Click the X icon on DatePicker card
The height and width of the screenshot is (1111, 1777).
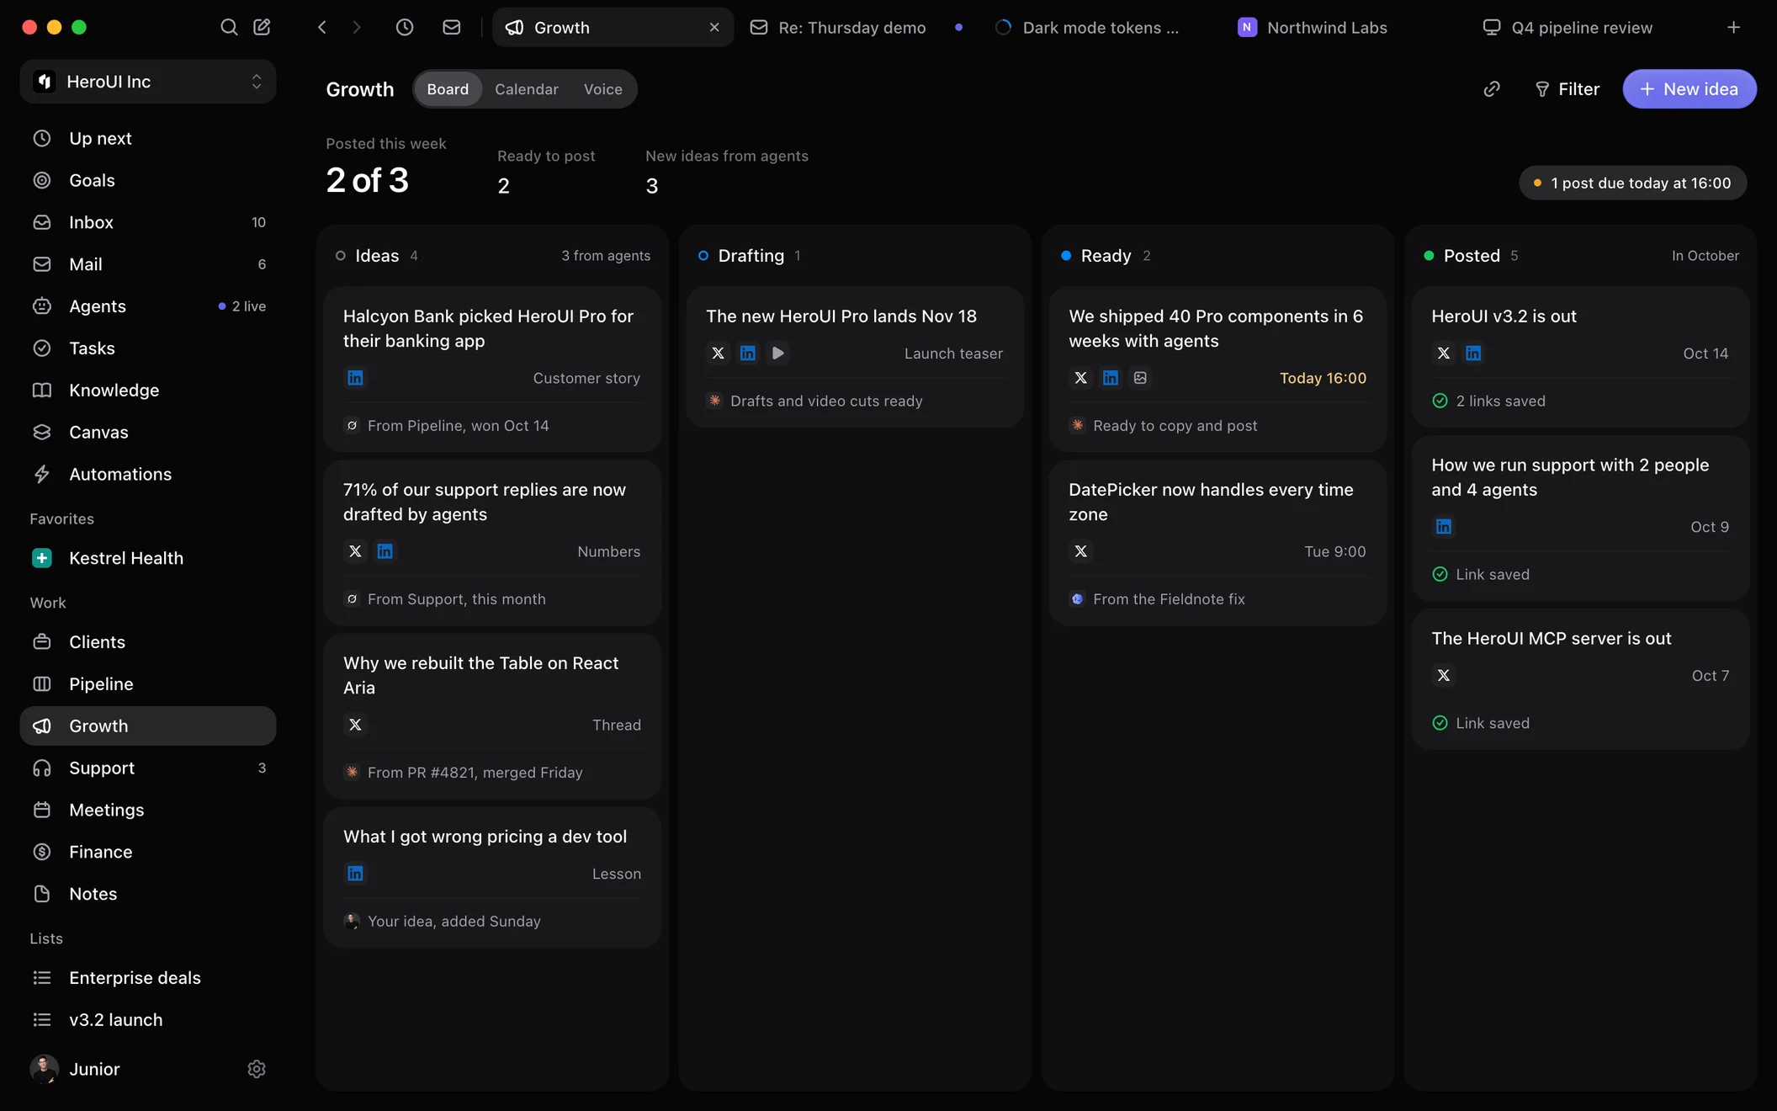pyautogui.click(x=1081, y=551)
